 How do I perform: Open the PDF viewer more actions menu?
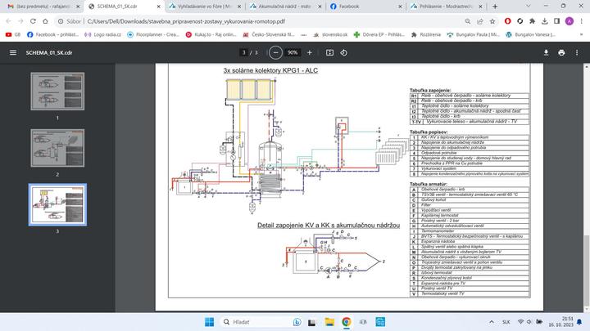(578, 52)
